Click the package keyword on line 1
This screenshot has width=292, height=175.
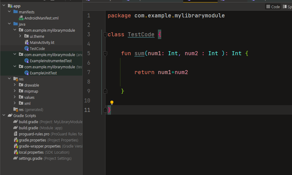(119, 16)
